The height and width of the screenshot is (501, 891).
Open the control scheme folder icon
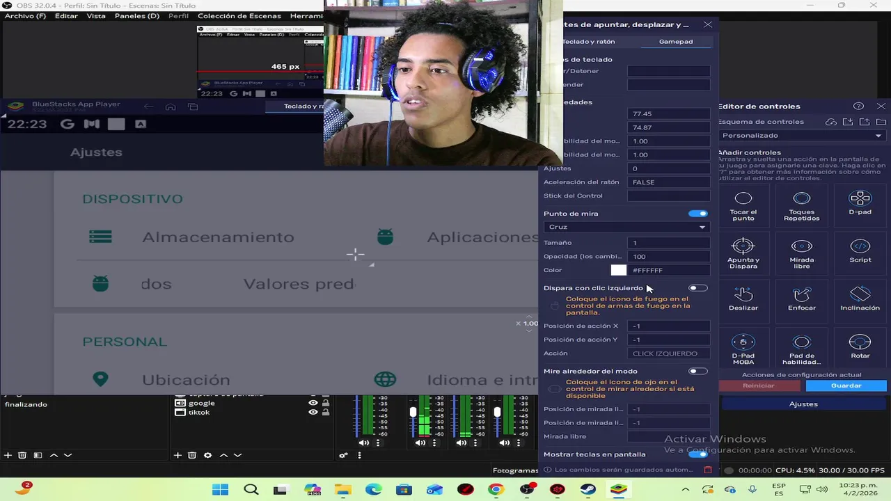pyautogui.click(x=881, y=122)
